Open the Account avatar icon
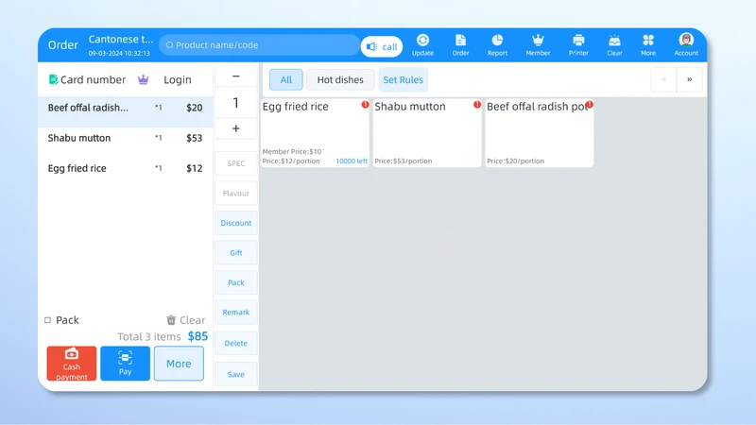756x425 pixels. 686,41
